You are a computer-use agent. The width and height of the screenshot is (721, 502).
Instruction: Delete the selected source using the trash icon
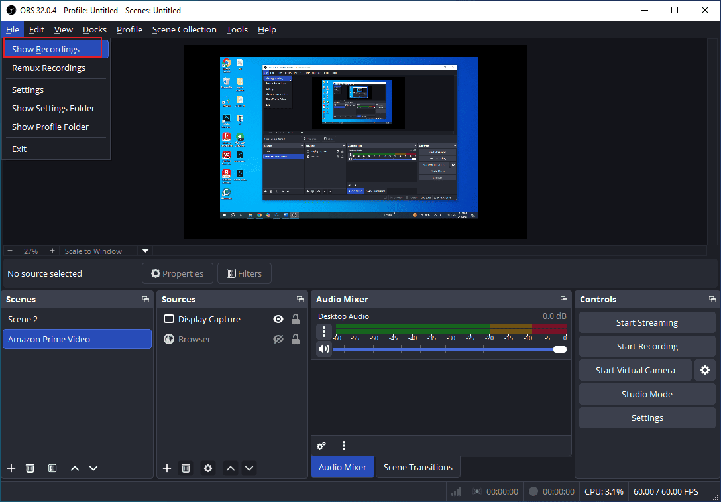coord(186,468)
